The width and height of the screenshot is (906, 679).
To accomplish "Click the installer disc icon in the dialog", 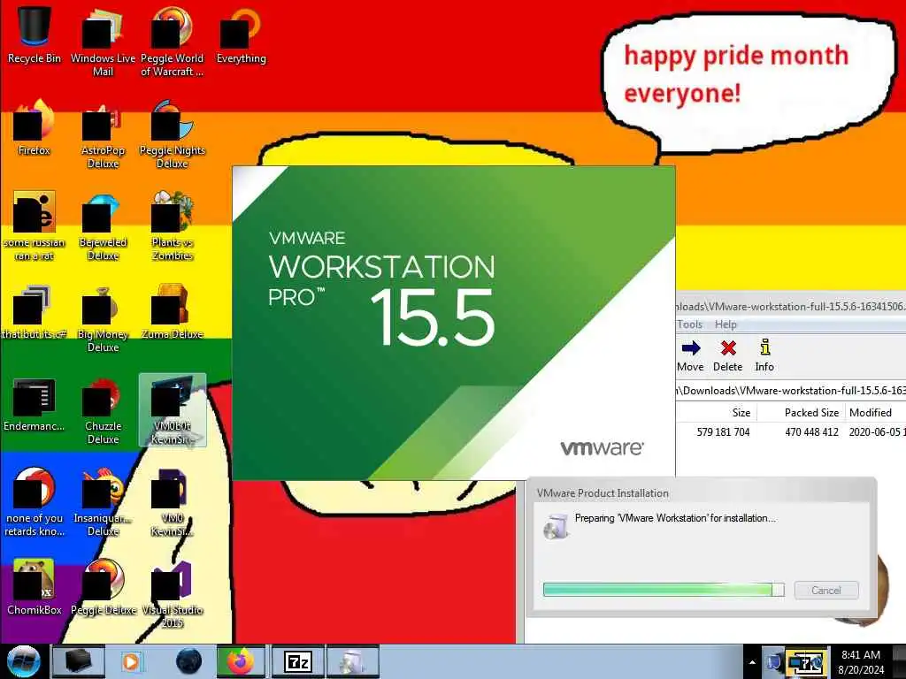I will (x=556, y=527).
